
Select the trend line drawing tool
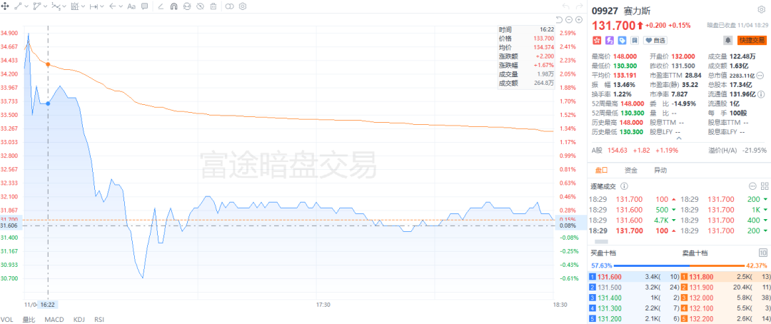pyautogui.click(x=18, y=6)
